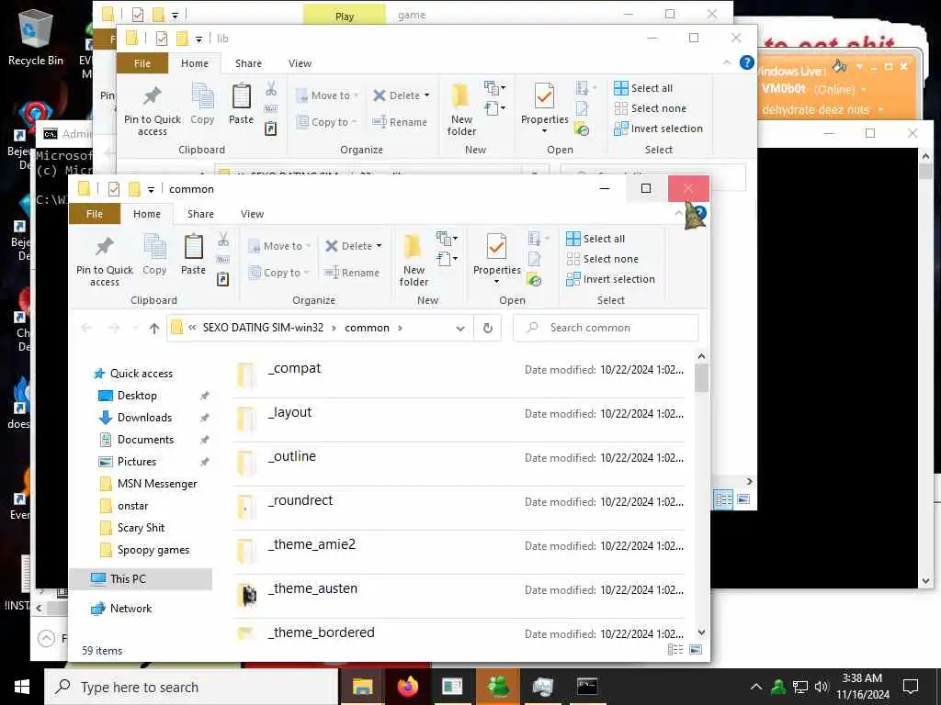Open Windows Start menu
Image resolution: width=941 pixels, height=705 pixels.
(22, 687)
